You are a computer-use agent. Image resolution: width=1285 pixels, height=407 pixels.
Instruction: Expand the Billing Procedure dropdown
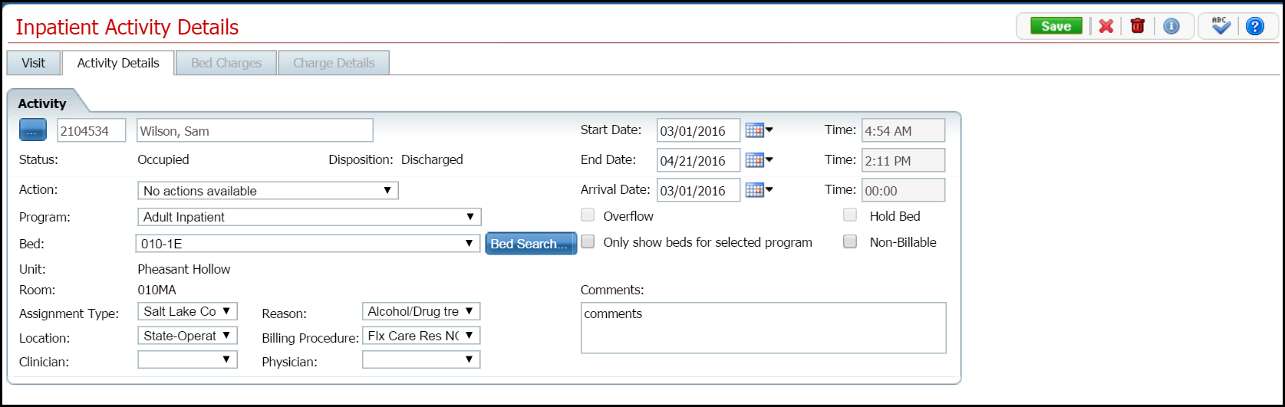(x=421, y=336)
